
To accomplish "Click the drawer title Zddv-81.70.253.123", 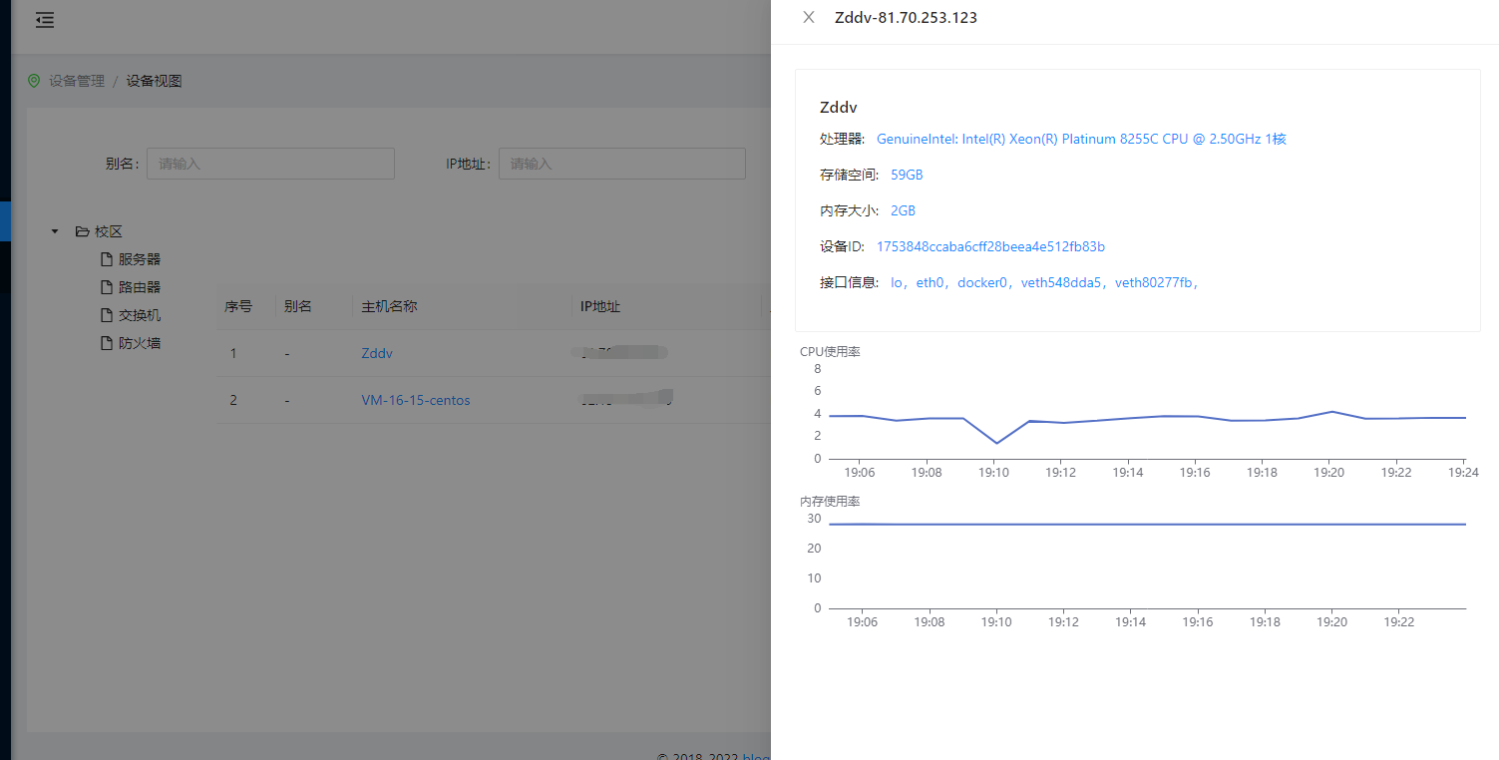I will point(906,17).
